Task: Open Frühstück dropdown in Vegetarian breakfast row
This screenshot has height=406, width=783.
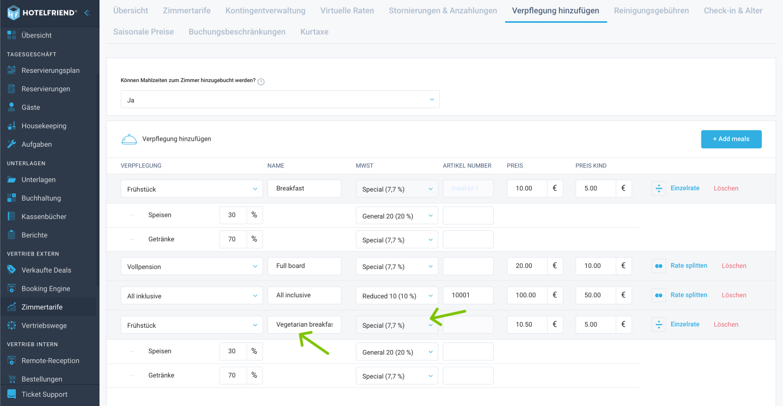Action: click(x=191, y=324)
